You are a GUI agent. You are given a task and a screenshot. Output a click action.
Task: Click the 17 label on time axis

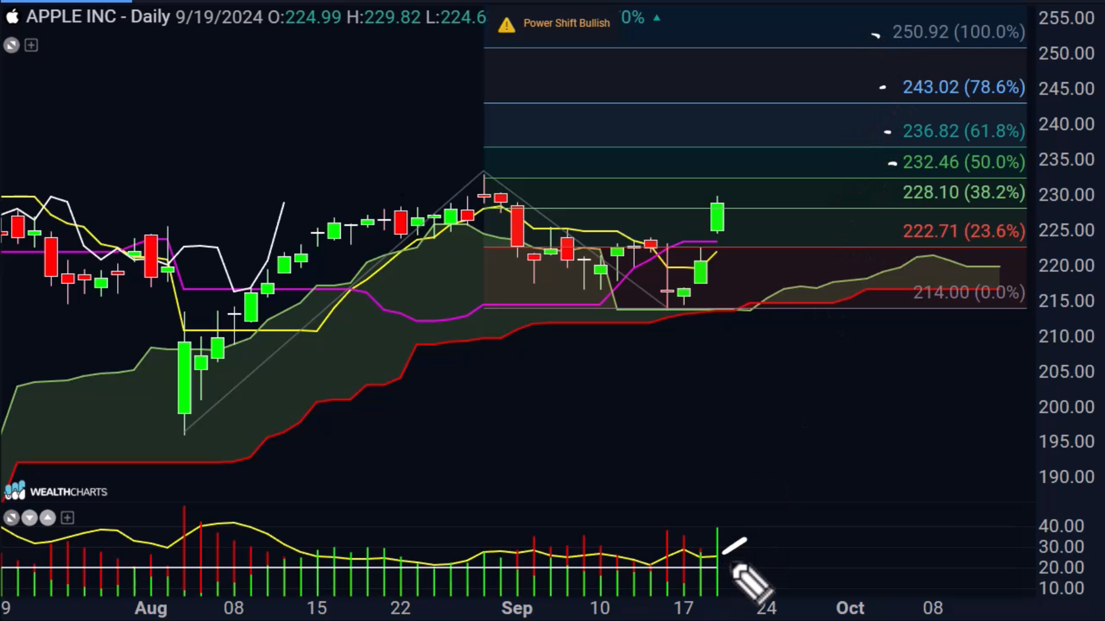[x=683, y=608]
